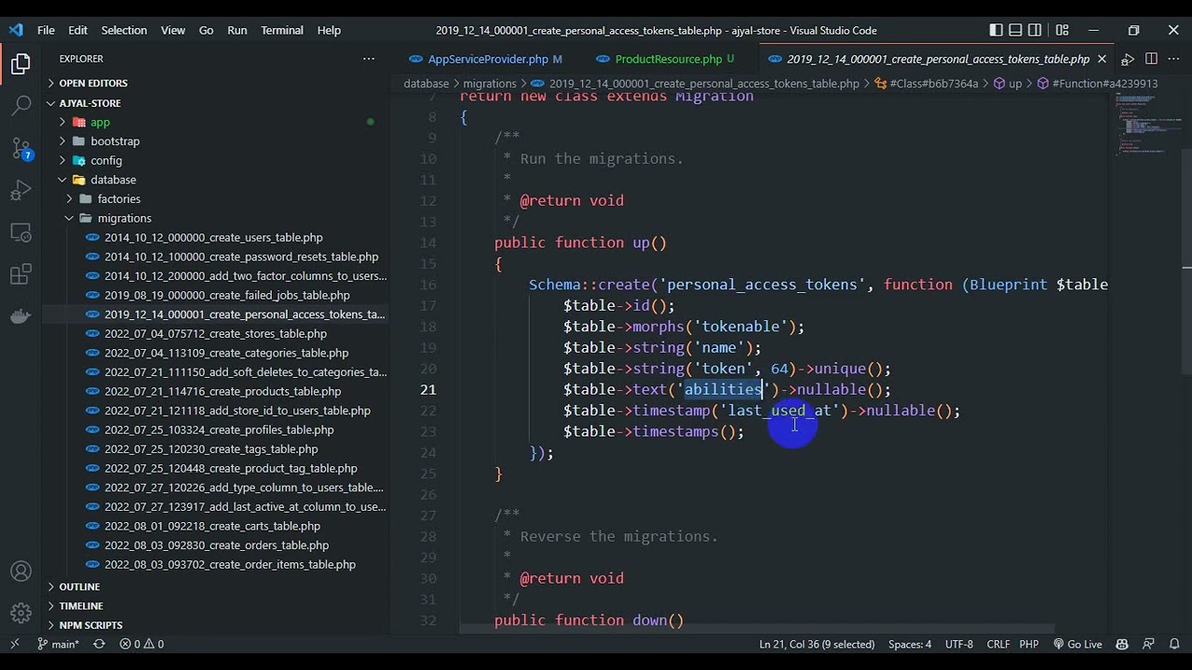
Task: Open the Edit menu
Action: pos(78,30)
